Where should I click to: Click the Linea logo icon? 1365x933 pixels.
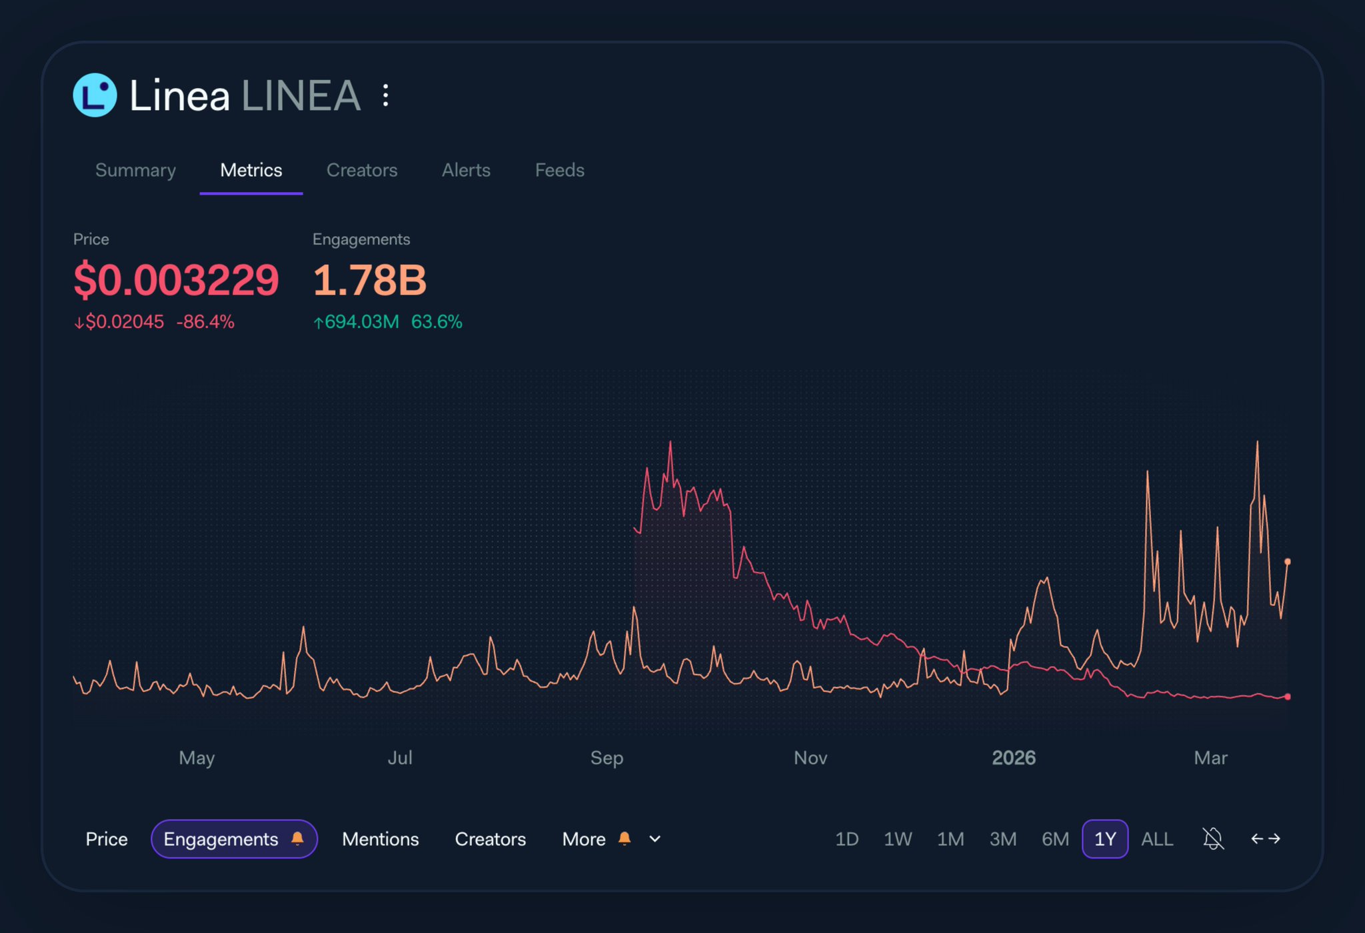[95, 95]
